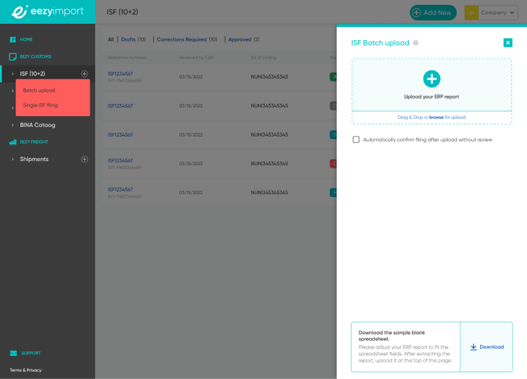The image size is (527, 379).
Task: Open first ISF1234567 reference with SYI number
Action: (x=120, y=73)
